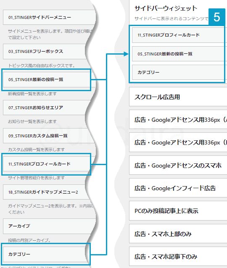Expand 11_STINGERプロフィールカード in the sidebar widget area

coord(179,35)
